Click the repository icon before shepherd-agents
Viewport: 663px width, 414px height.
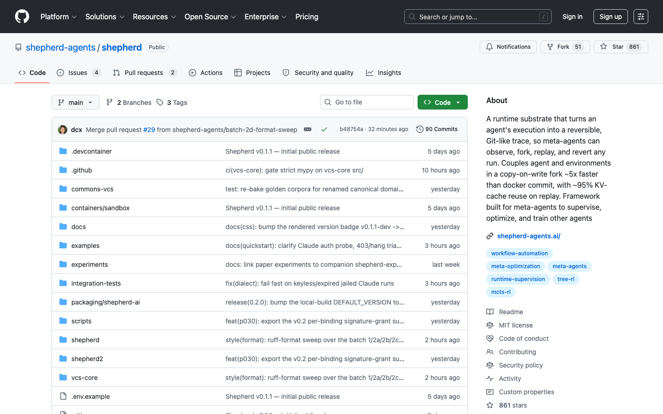18,47
